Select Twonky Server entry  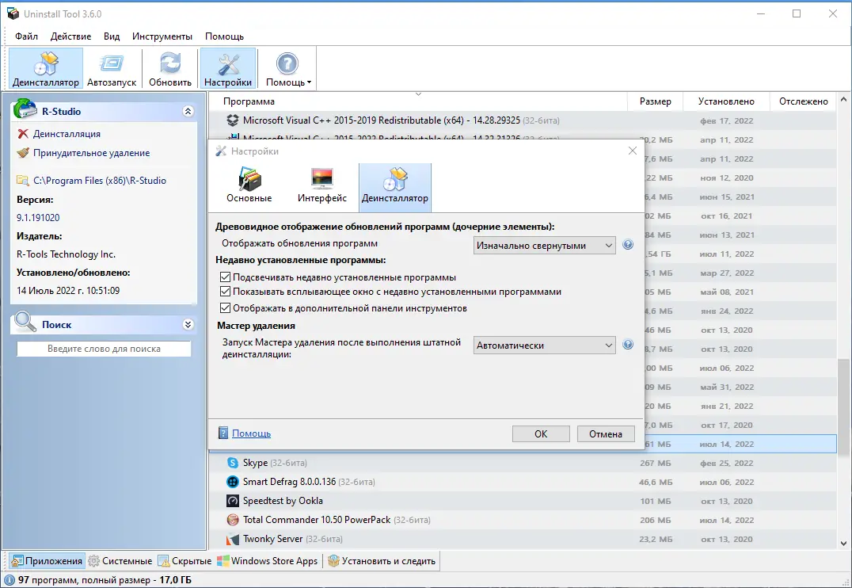pos(523,539)
